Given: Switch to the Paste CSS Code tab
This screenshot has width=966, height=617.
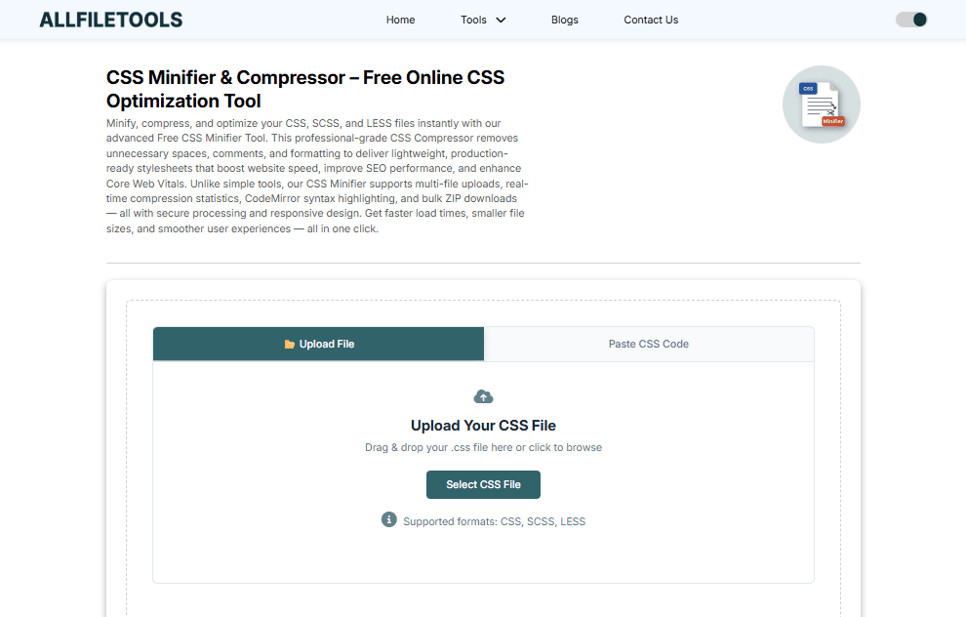Looking at the screenshot, I should pos(649,344).
